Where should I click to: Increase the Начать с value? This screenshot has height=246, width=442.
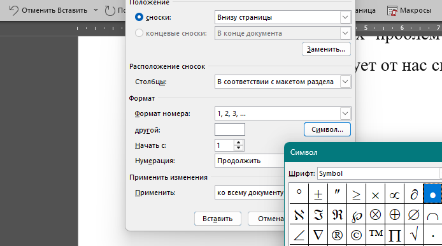point(238,143)
